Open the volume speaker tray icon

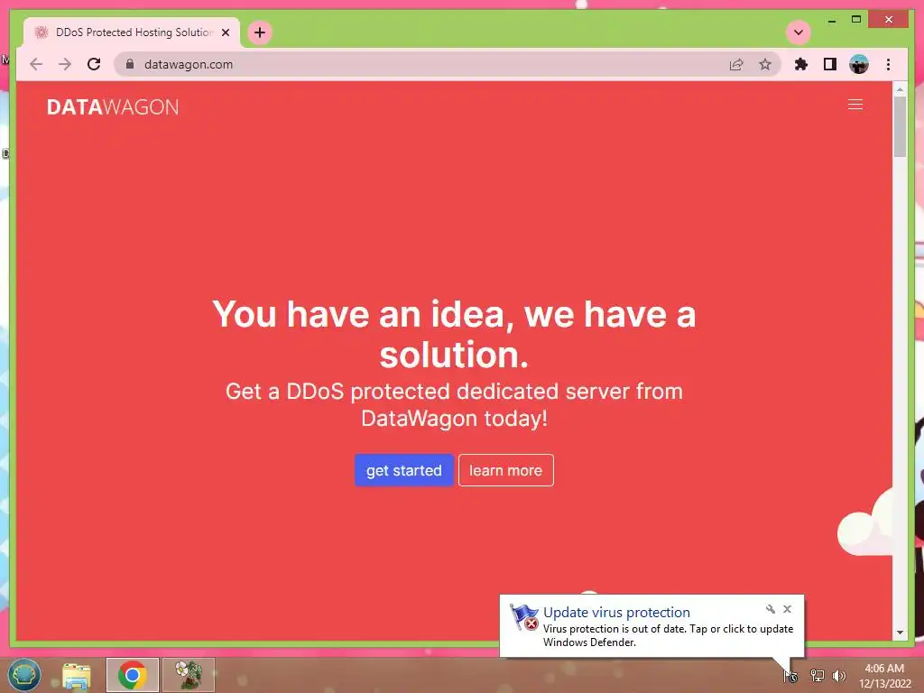(x=838, y=675)
